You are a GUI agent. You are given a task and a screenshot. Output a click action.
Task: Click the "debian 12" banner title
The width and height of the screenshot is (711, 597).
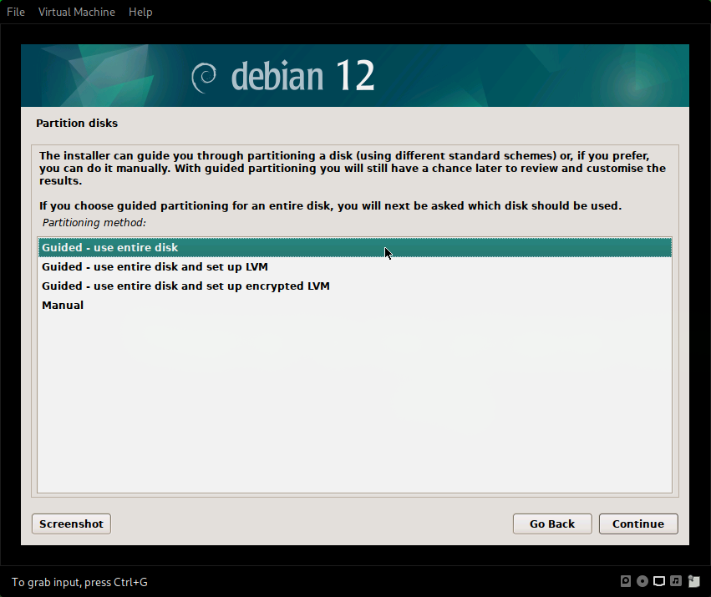click(302, 77)
